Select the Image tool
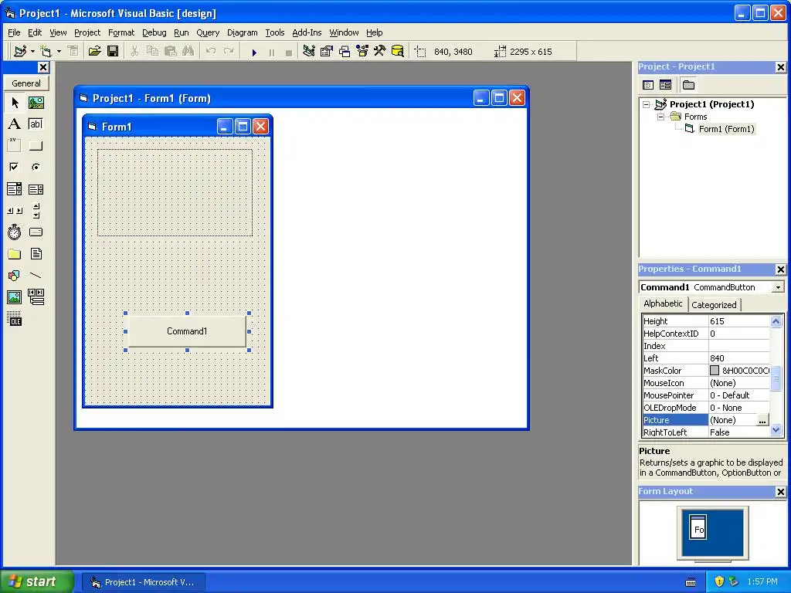The image size is (791, 593). [x=15, y=297]
